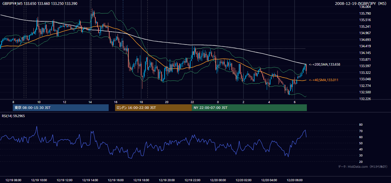Viewport: 391px width, 183px height.
Task: Click the RSI scale value 30
Action: (x=361, y=155)
